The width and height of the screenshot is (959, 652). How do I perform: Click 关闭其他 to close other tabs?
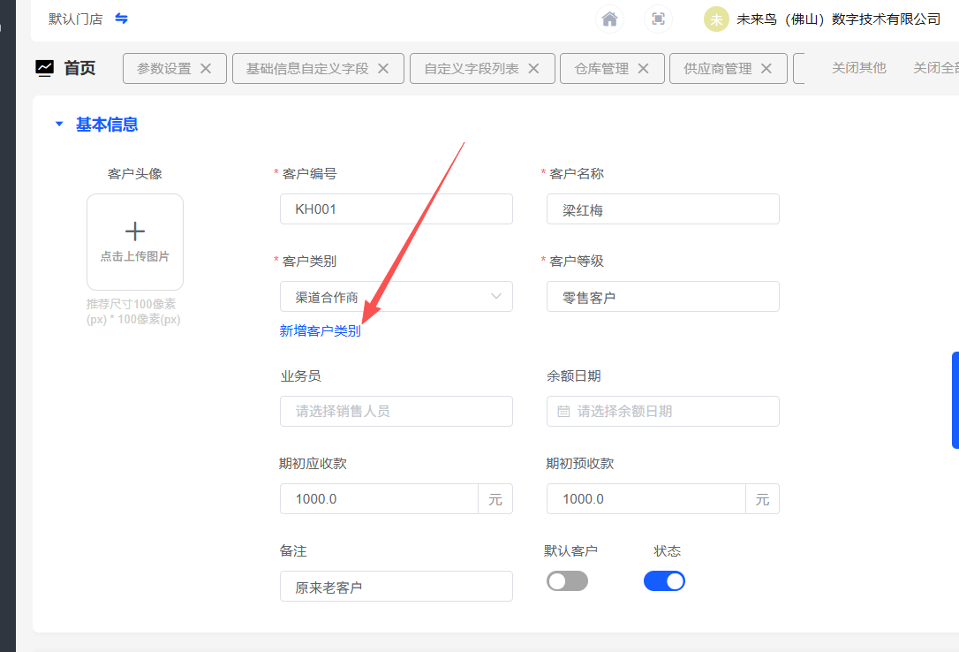pos(858,68)
